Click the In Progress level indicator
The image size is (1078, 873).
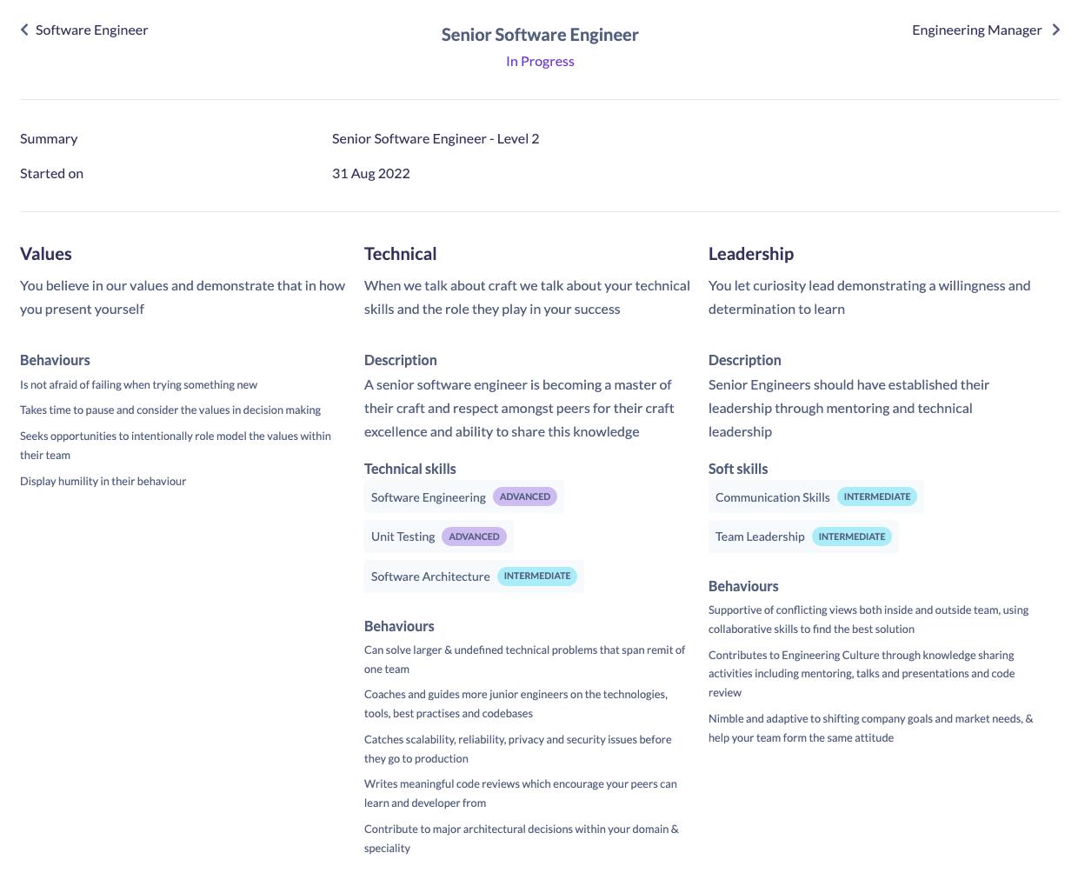point(540,61)
